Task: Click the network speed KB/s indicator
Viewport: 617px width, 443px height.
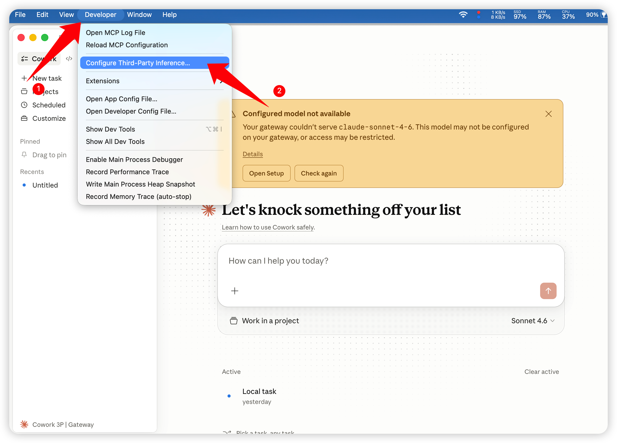Action: click(x=498, y=15)
